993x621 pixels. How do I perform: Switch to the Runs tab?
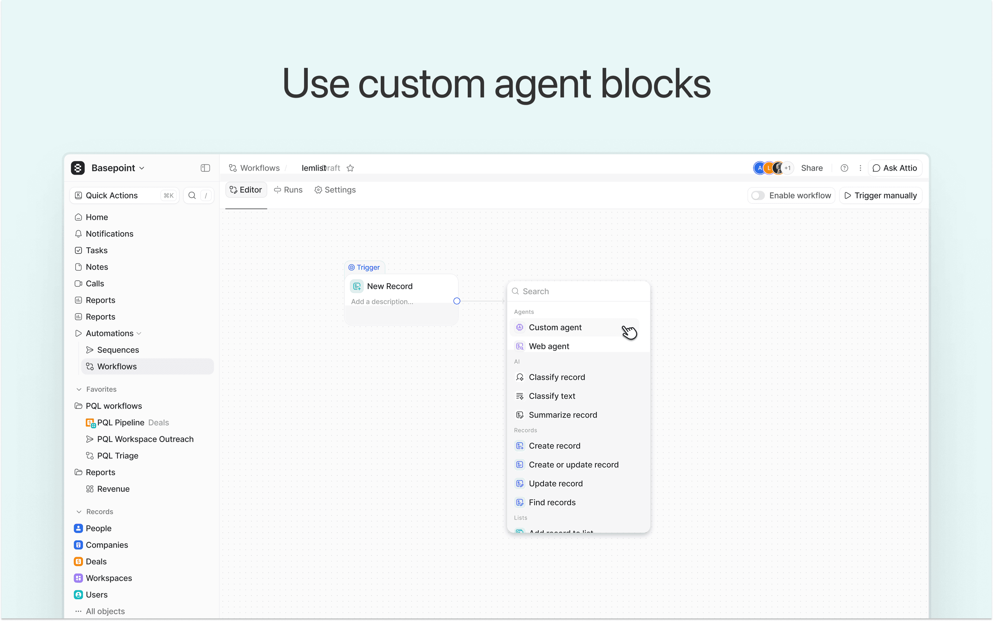point(288,190)
